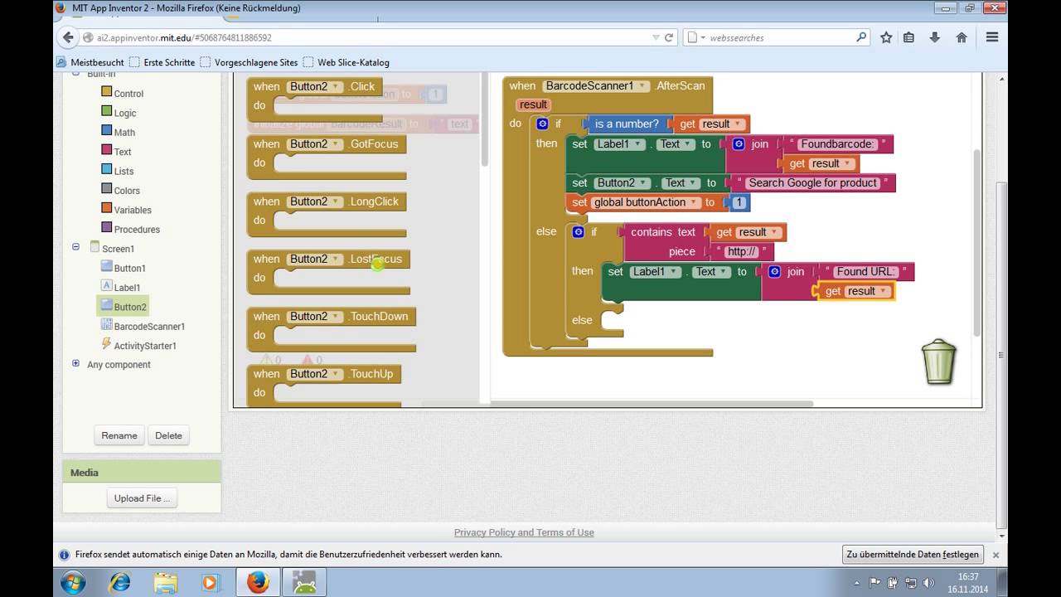Open the Logic blocks drawer
1061x597 pixels.
tap(119, 113)
